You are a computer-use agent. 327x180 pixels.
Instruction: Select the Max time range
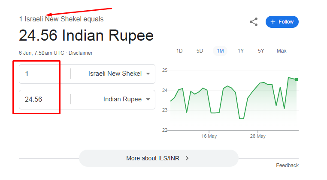point(282,51)
